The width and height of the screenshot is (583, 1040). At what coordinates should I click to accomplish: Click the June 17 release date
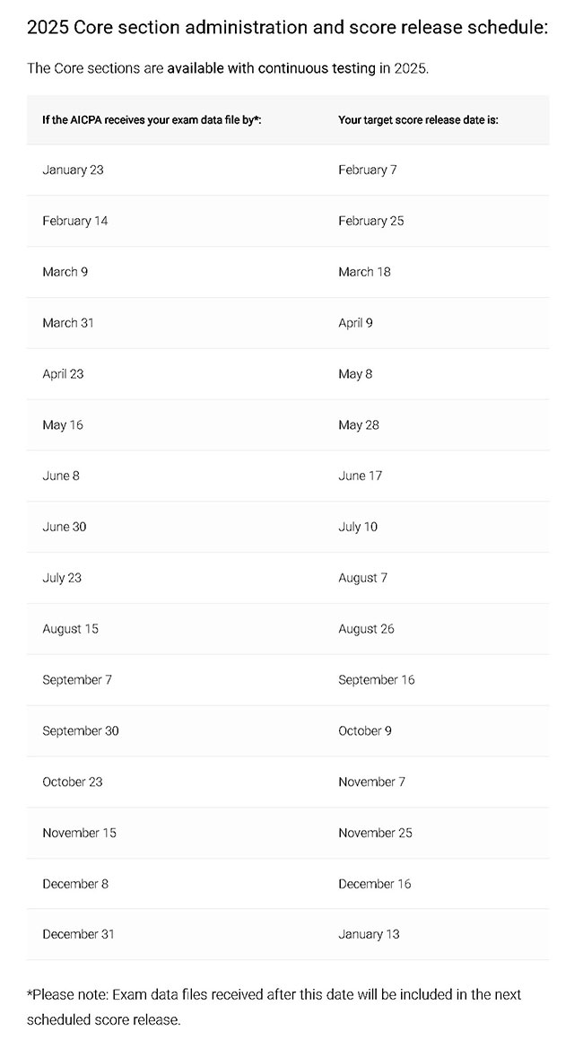(x=360, y=476)
